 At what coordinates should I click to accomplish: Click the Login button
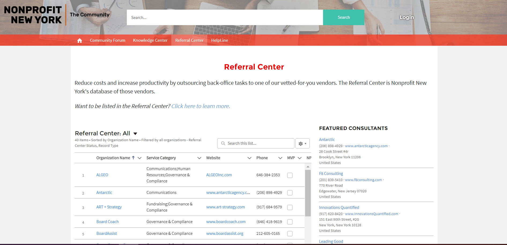406,17
